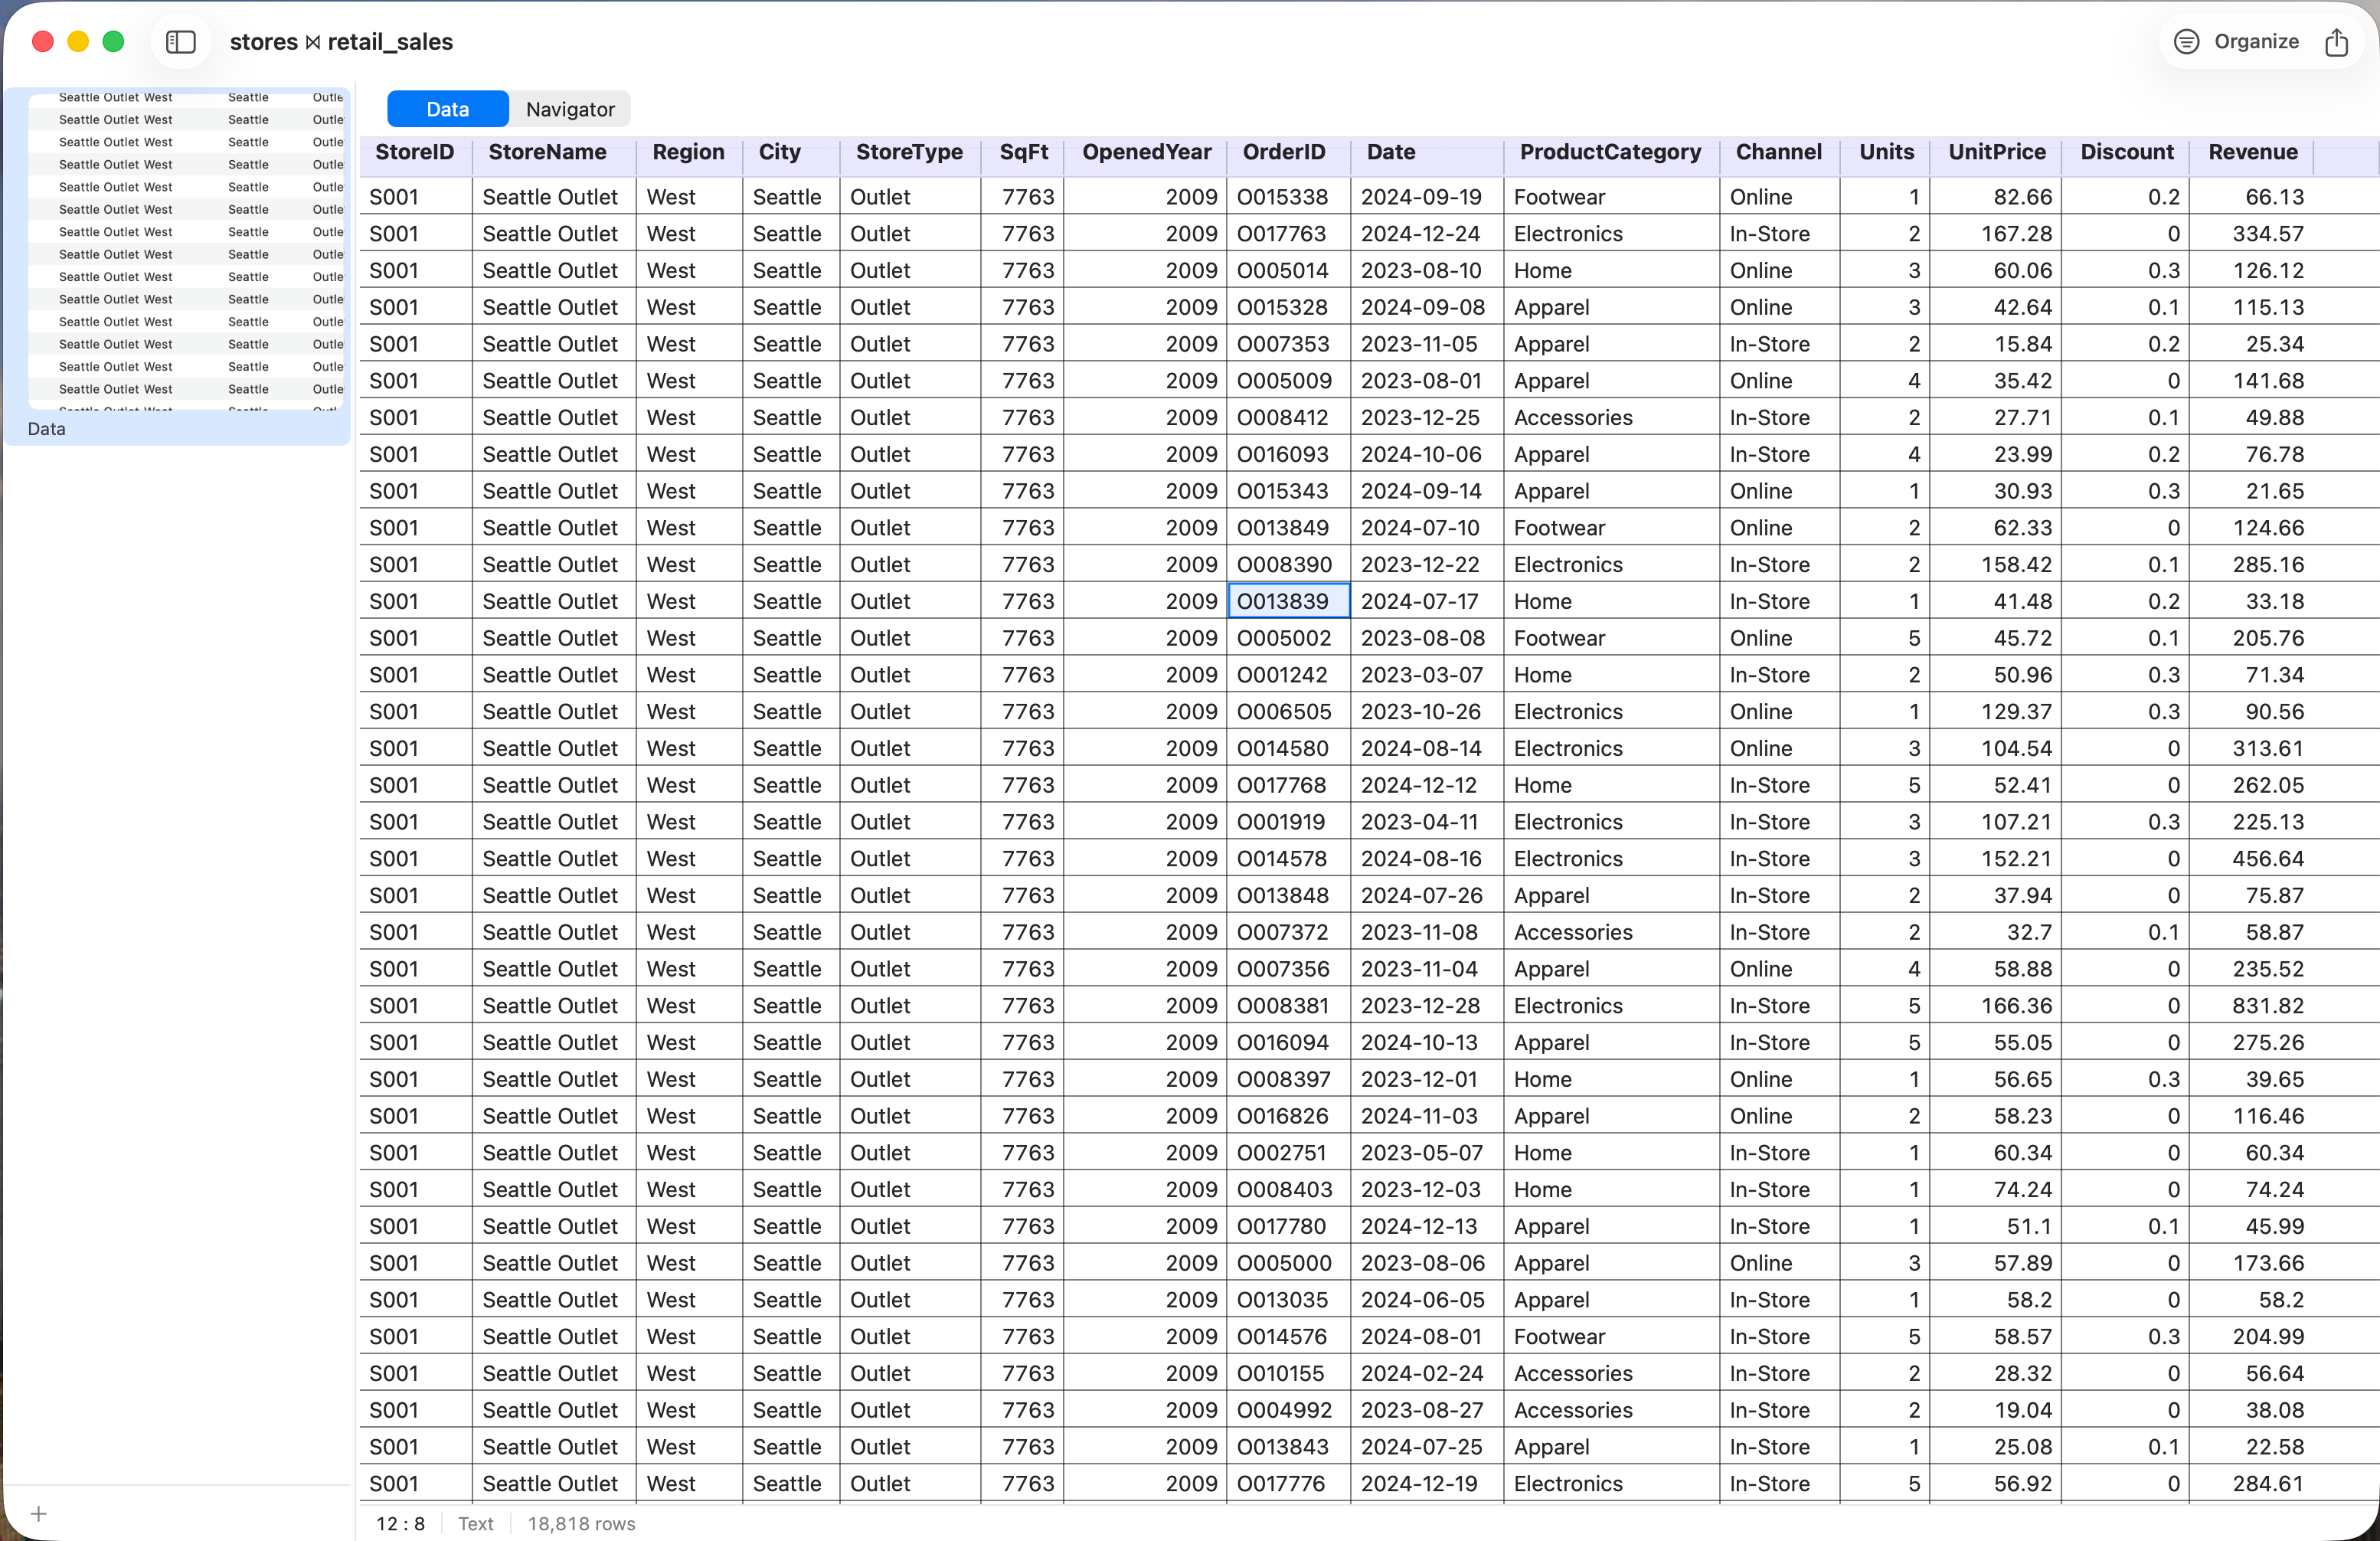Click the 18,818 rows status text
The image size is (2380, 1541).
(x=581, y=1524)
